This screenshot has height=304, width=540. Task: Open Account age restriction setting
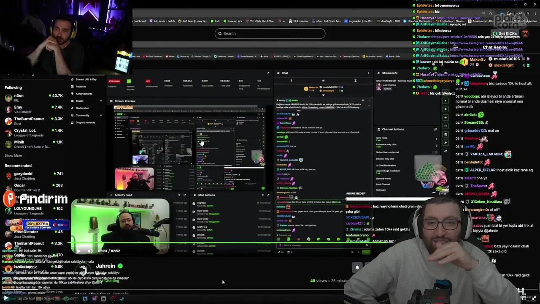[388, 171]
